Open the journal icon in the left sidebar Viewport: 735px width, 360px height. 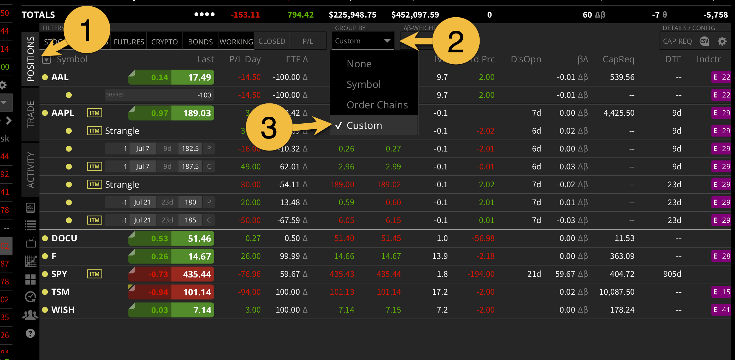pos(30,208)
